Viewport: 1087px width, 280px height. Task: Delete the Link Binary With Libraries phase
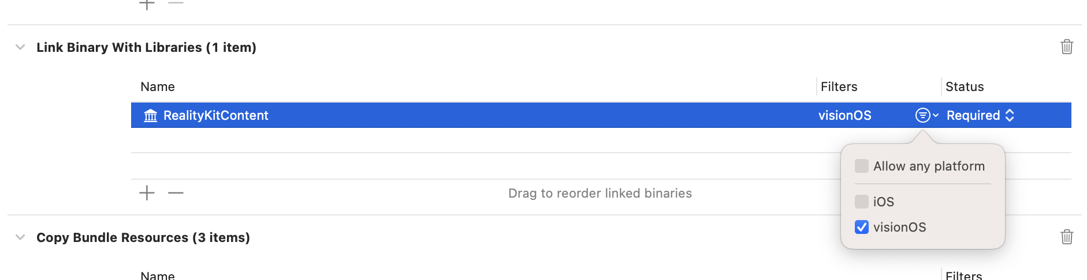coord(1066,47)
